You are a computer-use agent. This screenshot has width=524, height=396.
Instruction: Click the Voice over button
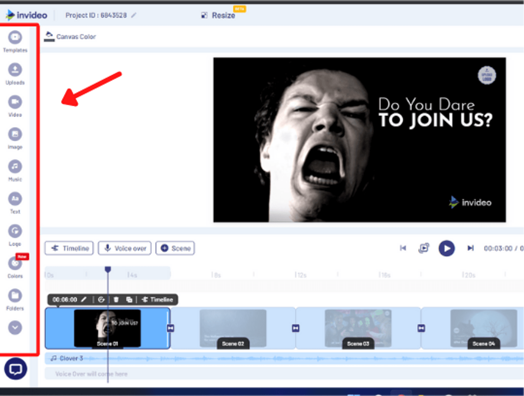pos(125,248)
